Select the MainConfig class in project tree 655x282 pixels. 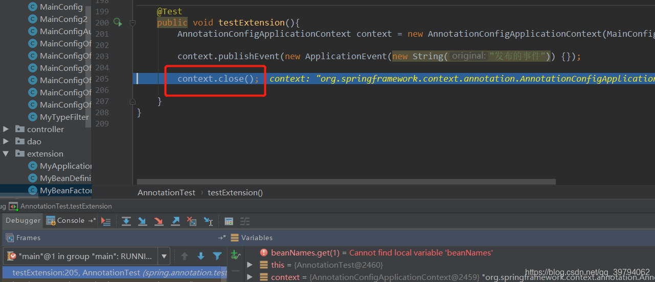tap(55, 7)
